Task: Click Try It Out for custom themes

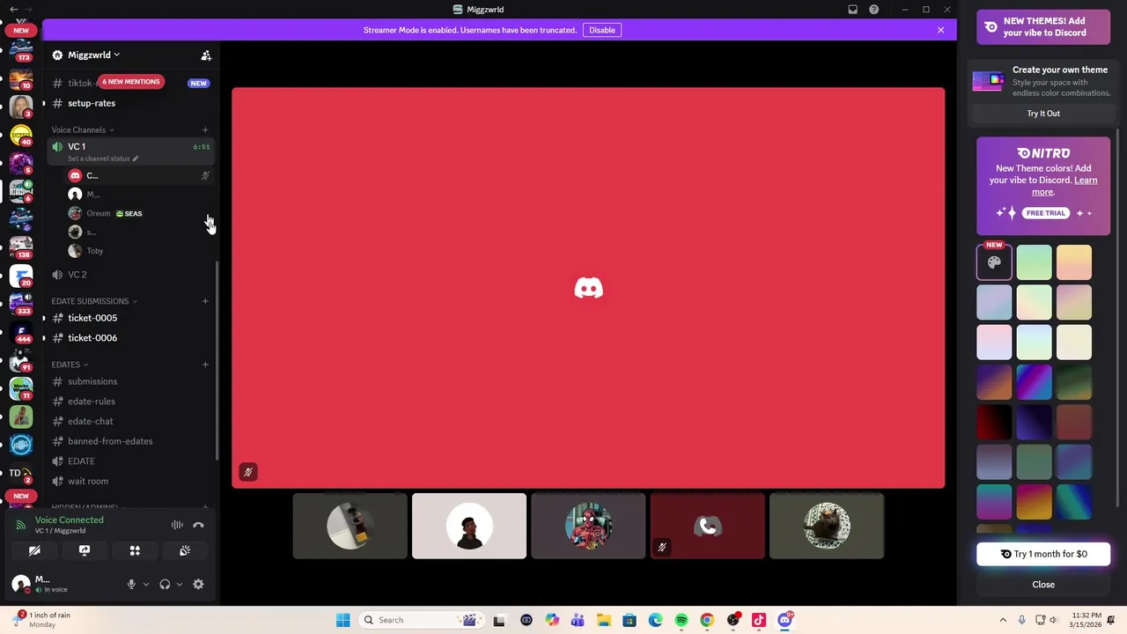Action: [1043, 114]
